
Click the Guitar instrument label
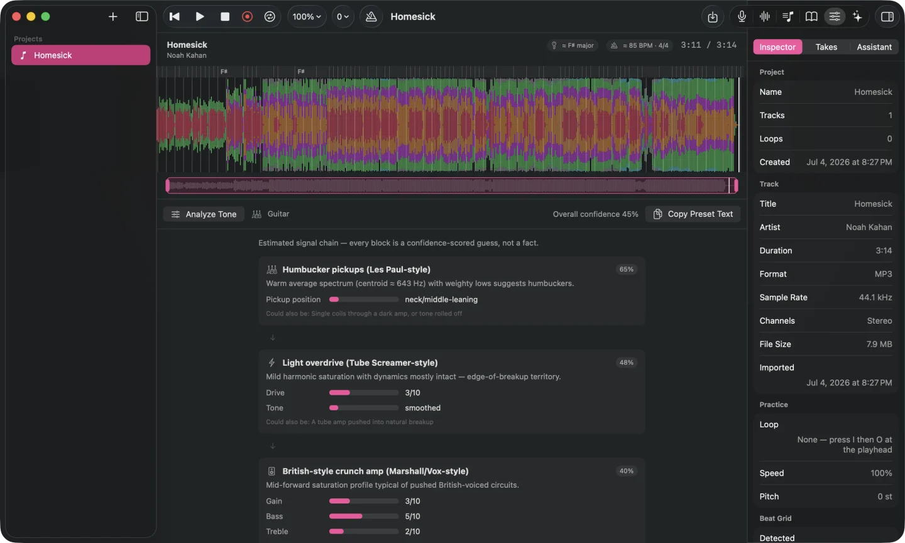coord(278,214)
